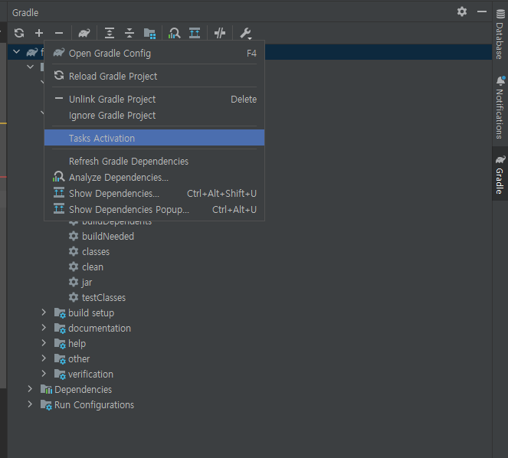508x458 pixels.
Task: Click the Show Dependencies toolbar icon
Action: 195,33
